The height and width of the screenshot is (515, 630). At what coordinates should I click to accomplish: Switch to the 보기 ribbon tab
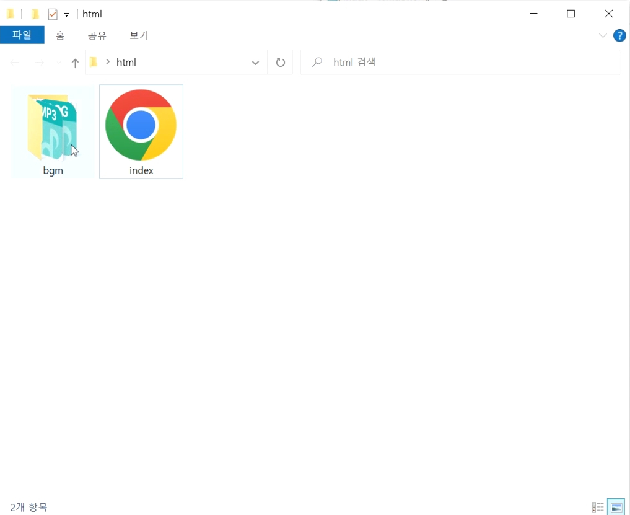139,35
